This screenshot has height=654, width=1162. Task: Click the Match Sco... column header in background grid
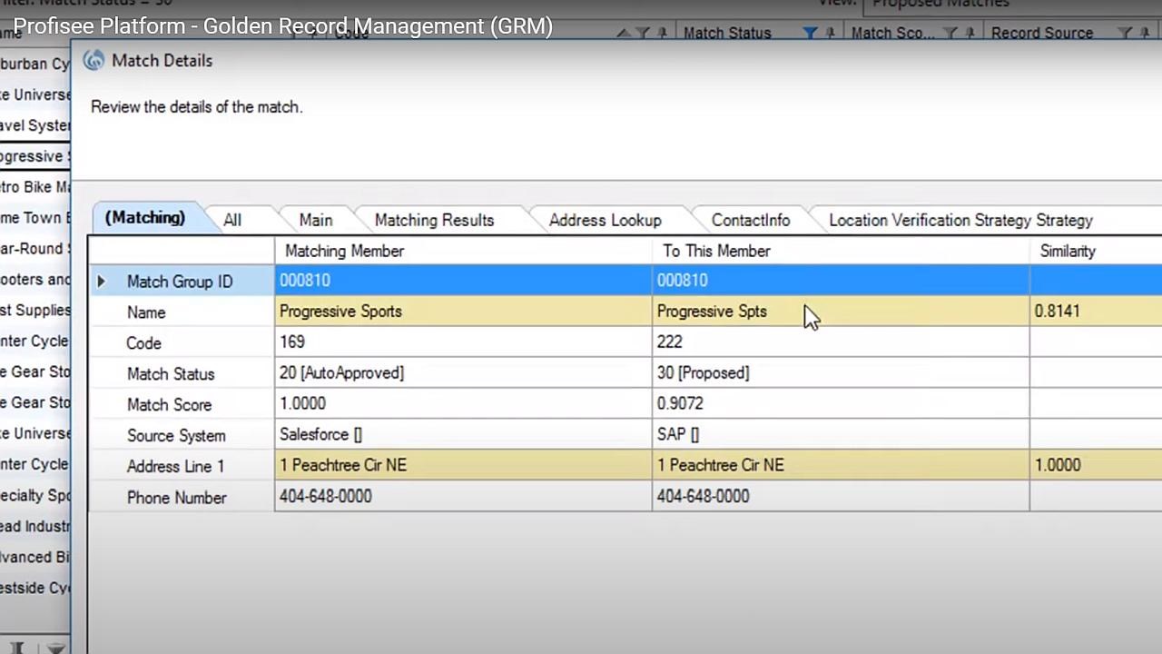(x=892, y=34)
